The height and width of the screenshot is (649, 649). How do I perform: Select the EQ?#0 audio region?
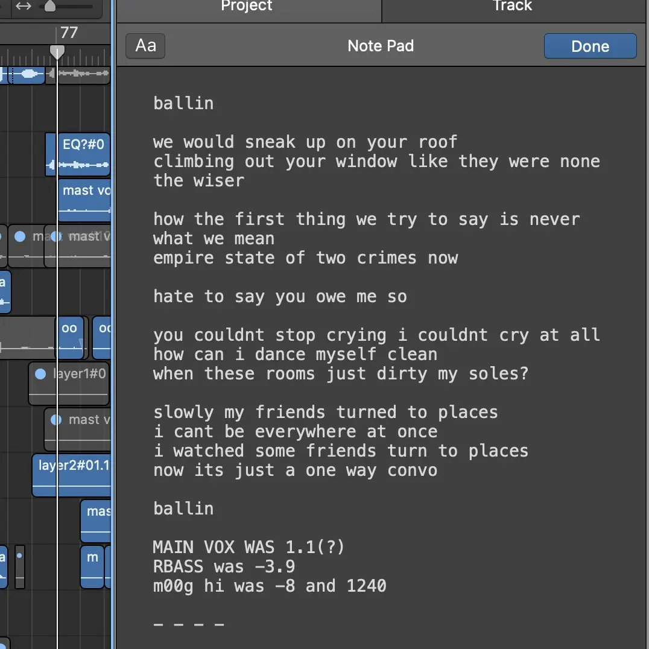pos(83,154)
